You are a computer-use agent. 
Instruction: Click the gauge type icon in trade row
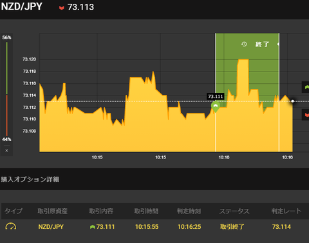click(x=11, y=226)
